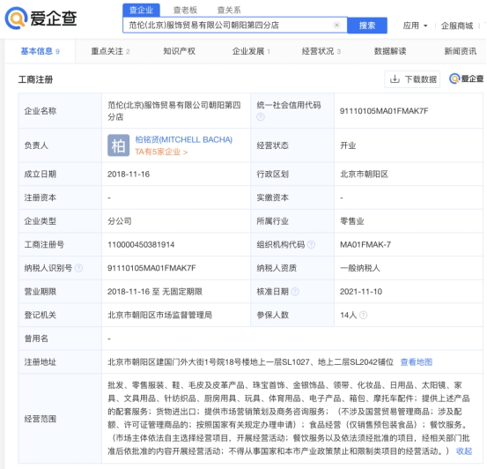Click the help icon next to 组织机构代码
487x469 pixels.
[x=311, y=245]
